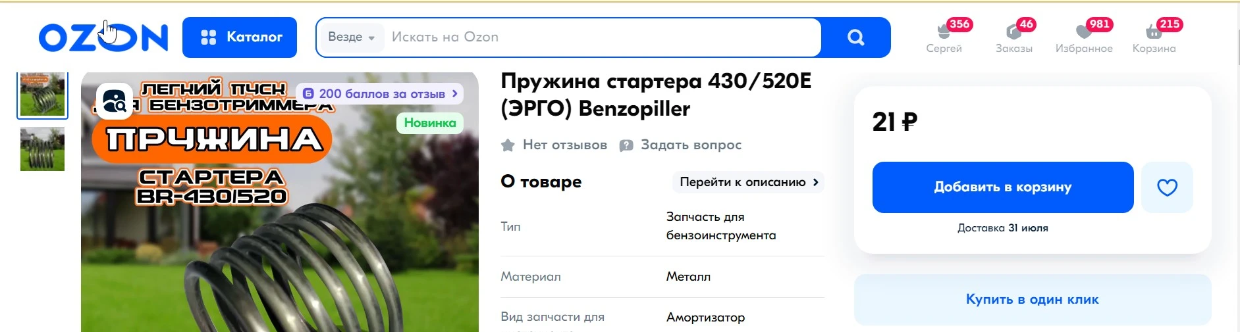Screen dimensions: 1240x332
Task: Click the OZON logo
Action: (103, 37)
